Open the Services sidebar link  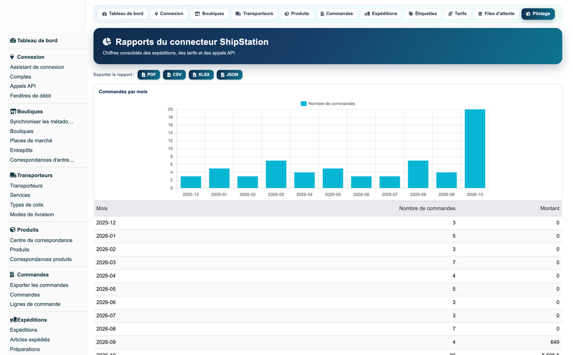click(20, 195)
